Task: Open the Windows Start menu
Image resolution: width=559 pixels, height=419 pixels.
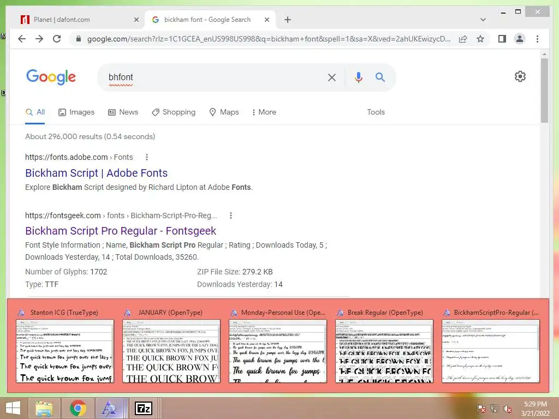Action: 13,408
